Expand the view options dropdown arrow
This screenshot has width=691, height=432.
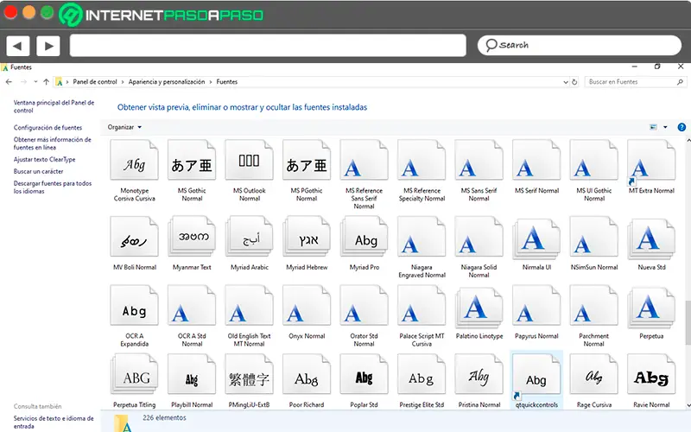pos(665,127)
